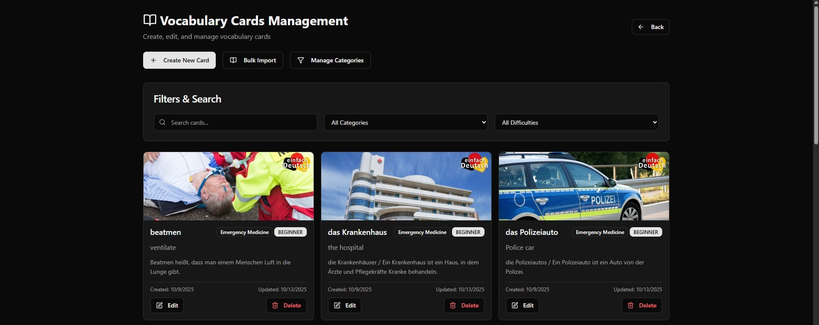Click trash icon on das Polizeiauto card
819x325 pixels.
point(631,305)
